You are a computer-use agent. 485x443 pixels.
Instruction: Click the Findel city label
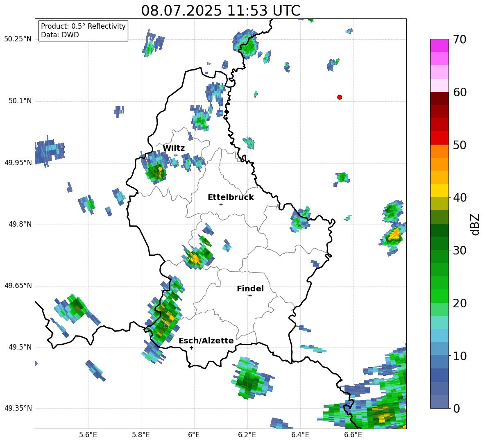pyautogui.click(x=250, y=289)
